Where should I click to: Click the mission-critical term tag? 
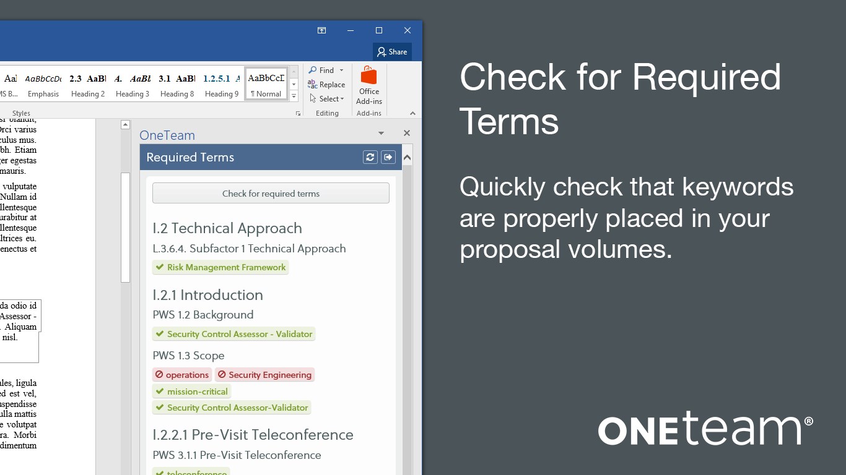[191, 392]
